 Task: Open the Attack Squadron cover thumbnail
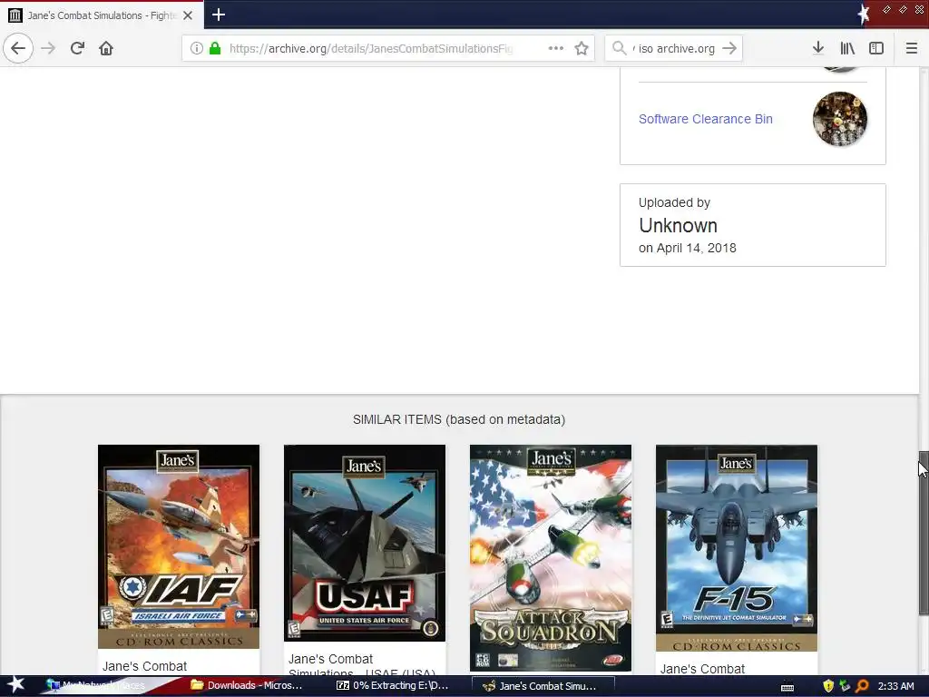[551, 558]
